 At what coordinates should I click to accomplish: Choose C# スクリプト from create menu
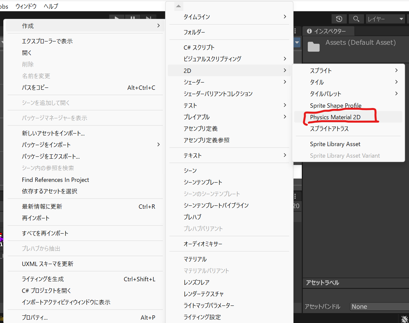(x=199, y=47)
